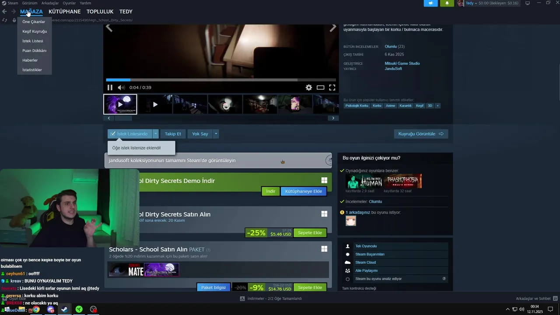Image resolution: width=560 pixels, height=315 pixels.
Task: Go to previous media with left arrow
Action: pyautogui.click(x=109, y=28)
